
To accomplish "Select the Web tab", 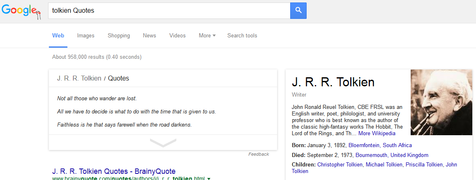I will (58, 36).
